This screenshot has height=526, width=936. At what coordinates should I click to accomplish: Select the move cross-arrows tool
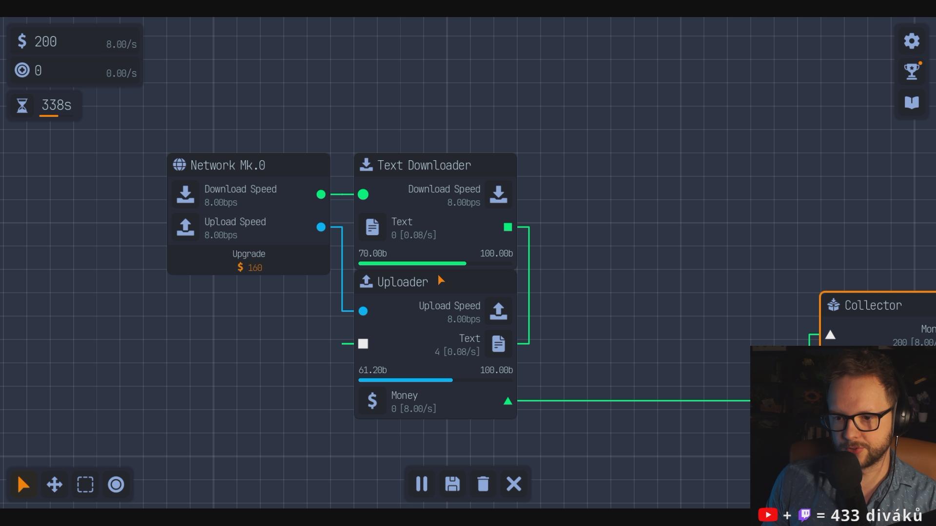[x=54, y=485]
